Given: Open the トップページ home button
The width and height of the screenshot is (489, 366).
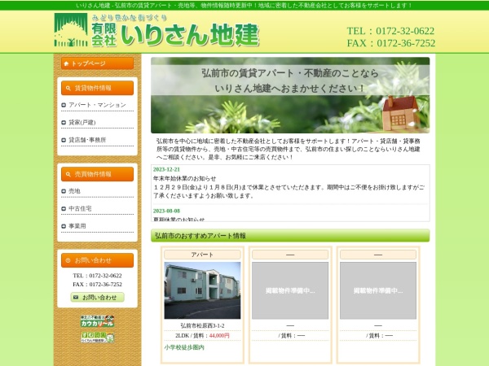Looking at the screenshot, I should click(x=97, y=63).
